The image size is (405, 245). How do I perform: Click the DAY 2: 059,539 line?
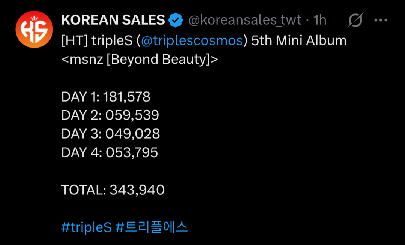(110, 115)
